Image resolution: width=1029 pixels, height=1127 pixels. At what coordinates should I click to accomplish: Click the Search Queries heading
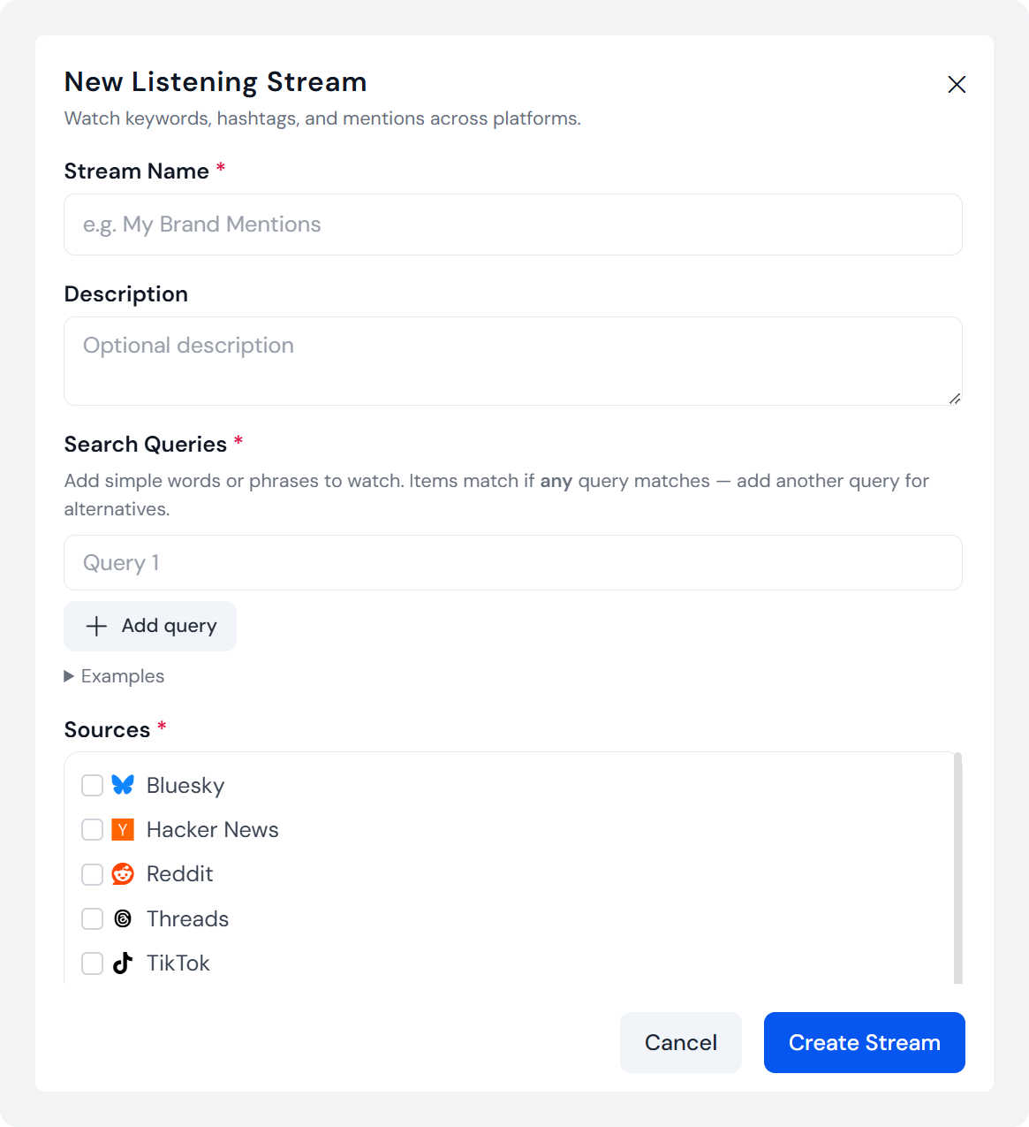coord(146,444)
